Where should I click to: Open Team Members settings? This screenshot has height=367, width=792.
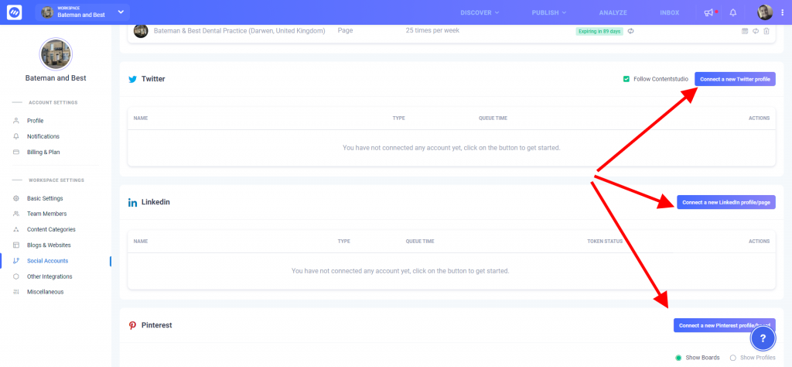tap(46, 214)
